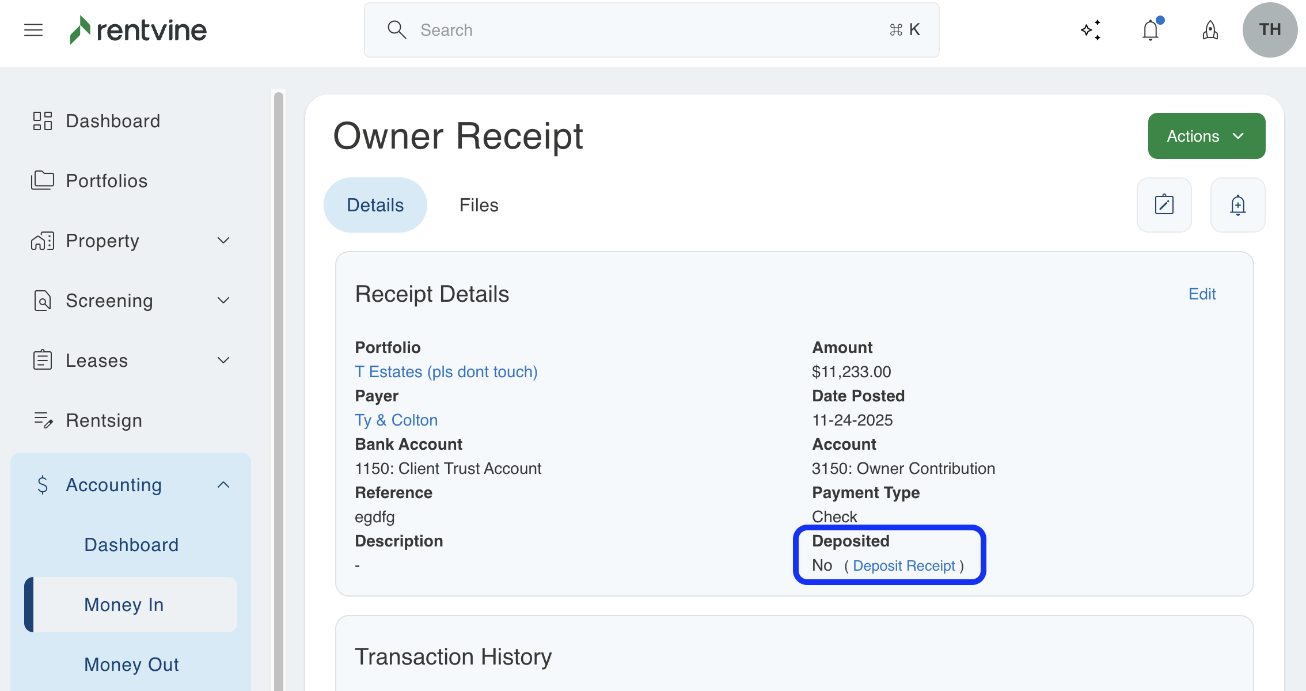The width and height of the screenshot is (1306, 691).
Task: Click Edit in Receipt Details
Action: click(x=1202, y=294)
